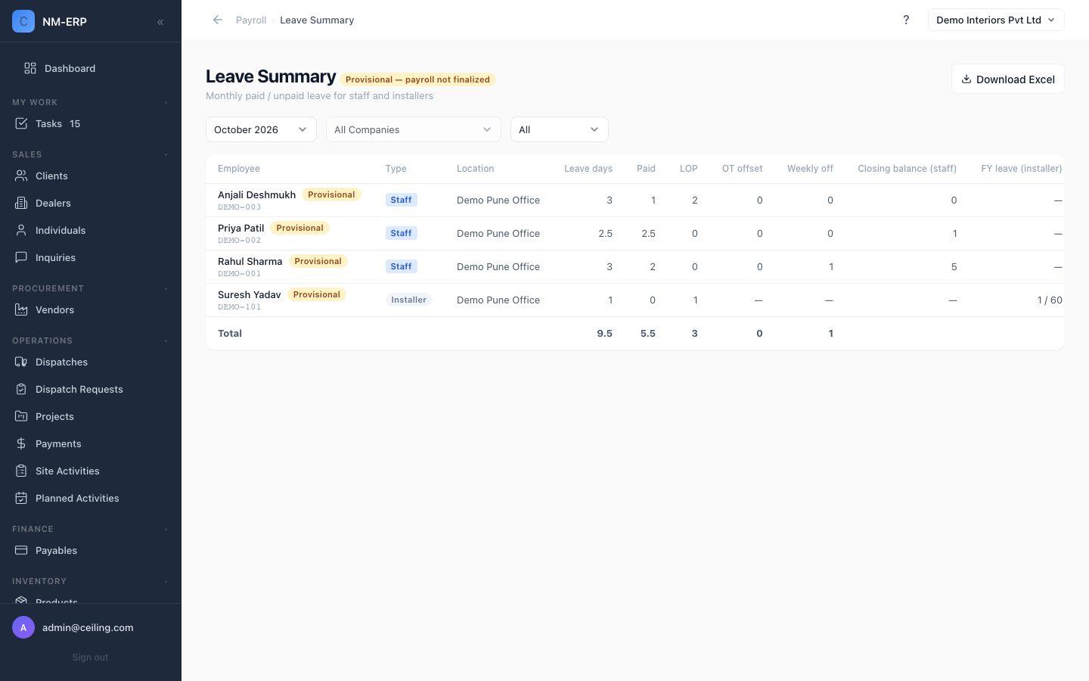
Task: Click the Planned Activities calendar icon
Action: point(21,498)
